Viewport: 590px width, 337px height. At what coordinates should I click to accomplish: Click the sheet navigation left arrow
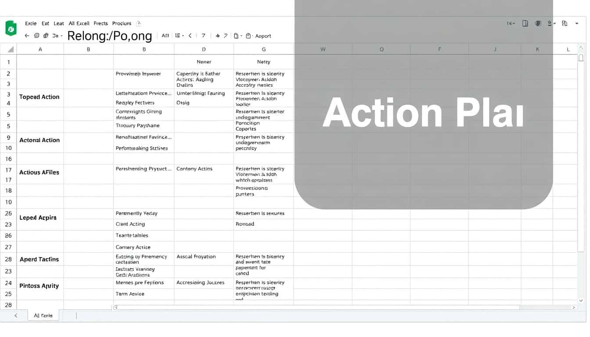tap(16, 315)
